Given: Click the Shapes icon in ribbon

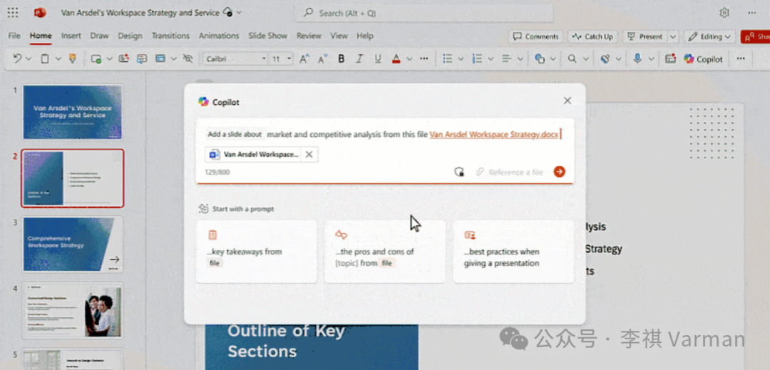Looking at the screenshot, I should 540,59.
